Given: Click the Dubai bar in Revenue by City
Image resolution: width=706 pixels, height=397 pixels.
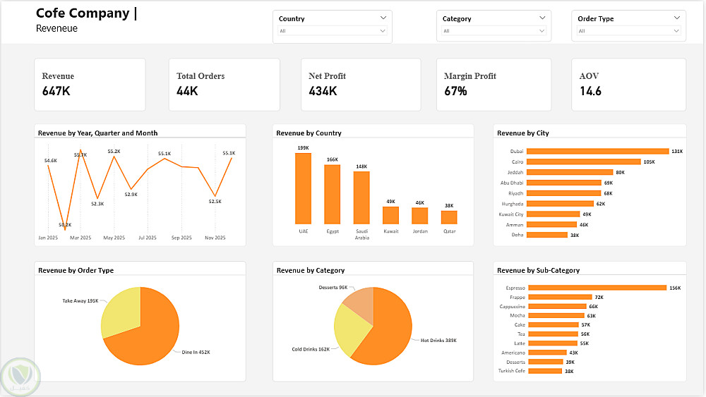Looking at the screenshot, I should [x=597, y=151].
